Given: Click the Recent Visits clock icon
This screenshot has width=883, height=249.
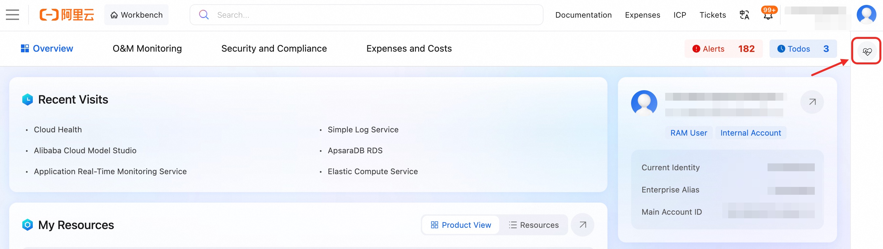Looking at the screenshot, I should click(28, 99).
